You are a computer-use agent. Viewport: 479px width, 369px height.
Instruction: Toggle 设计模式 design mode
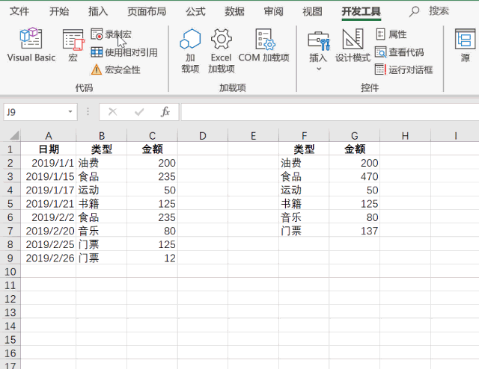(x=353, y=45)
